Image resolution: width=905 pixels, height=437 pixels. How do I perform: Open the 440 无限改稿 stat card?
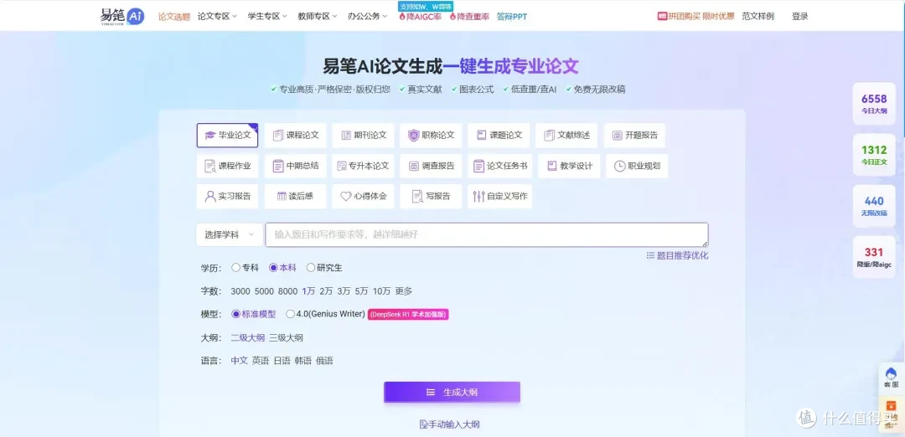tap(874, 206)
